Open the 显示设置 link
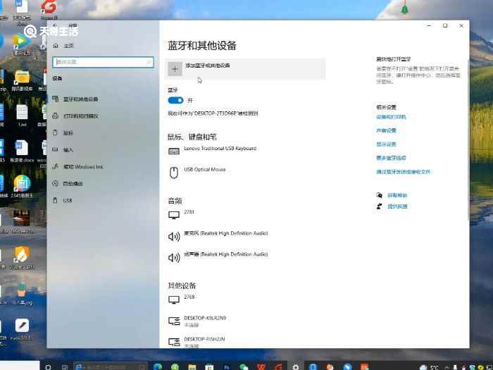Image resolution: width=493 pixels, height=370 pixels. tap(386, 144)
